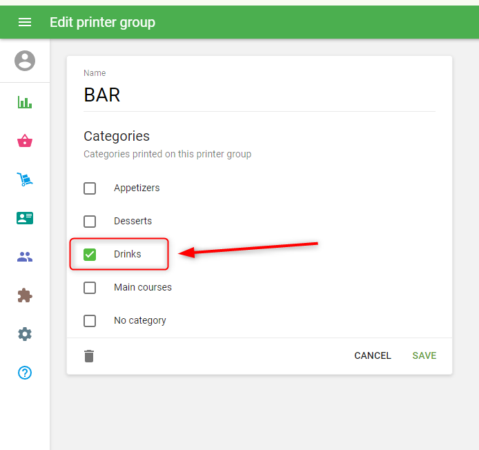
Task: Select the No category checkbox
Action: (90, 321)
